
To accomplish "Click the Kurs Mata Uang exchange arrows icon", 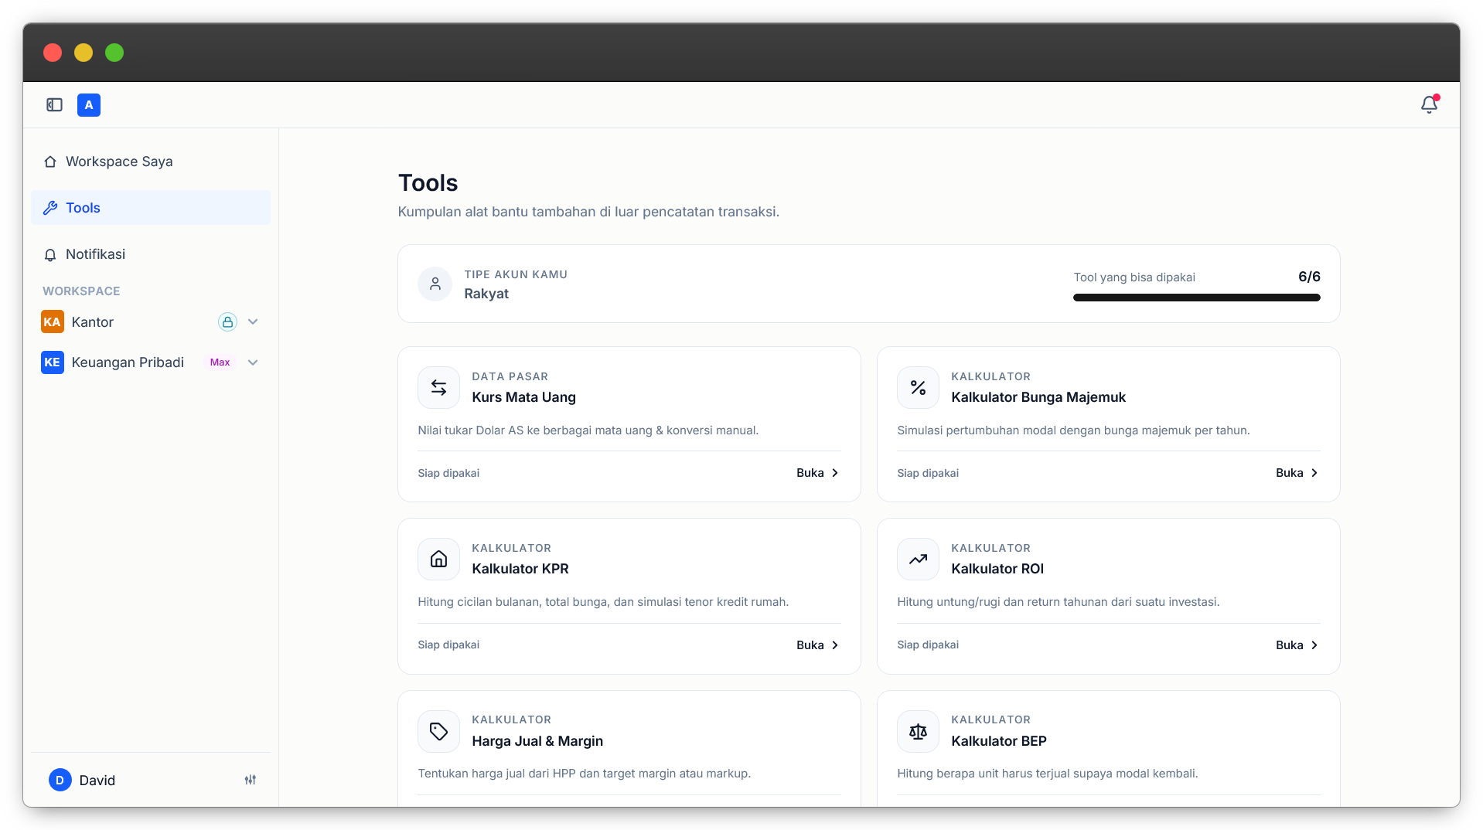I will [438, 387].
